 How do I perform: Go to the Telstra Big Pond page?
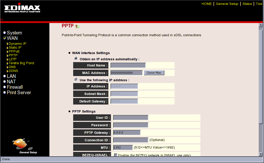pos(21,63)
